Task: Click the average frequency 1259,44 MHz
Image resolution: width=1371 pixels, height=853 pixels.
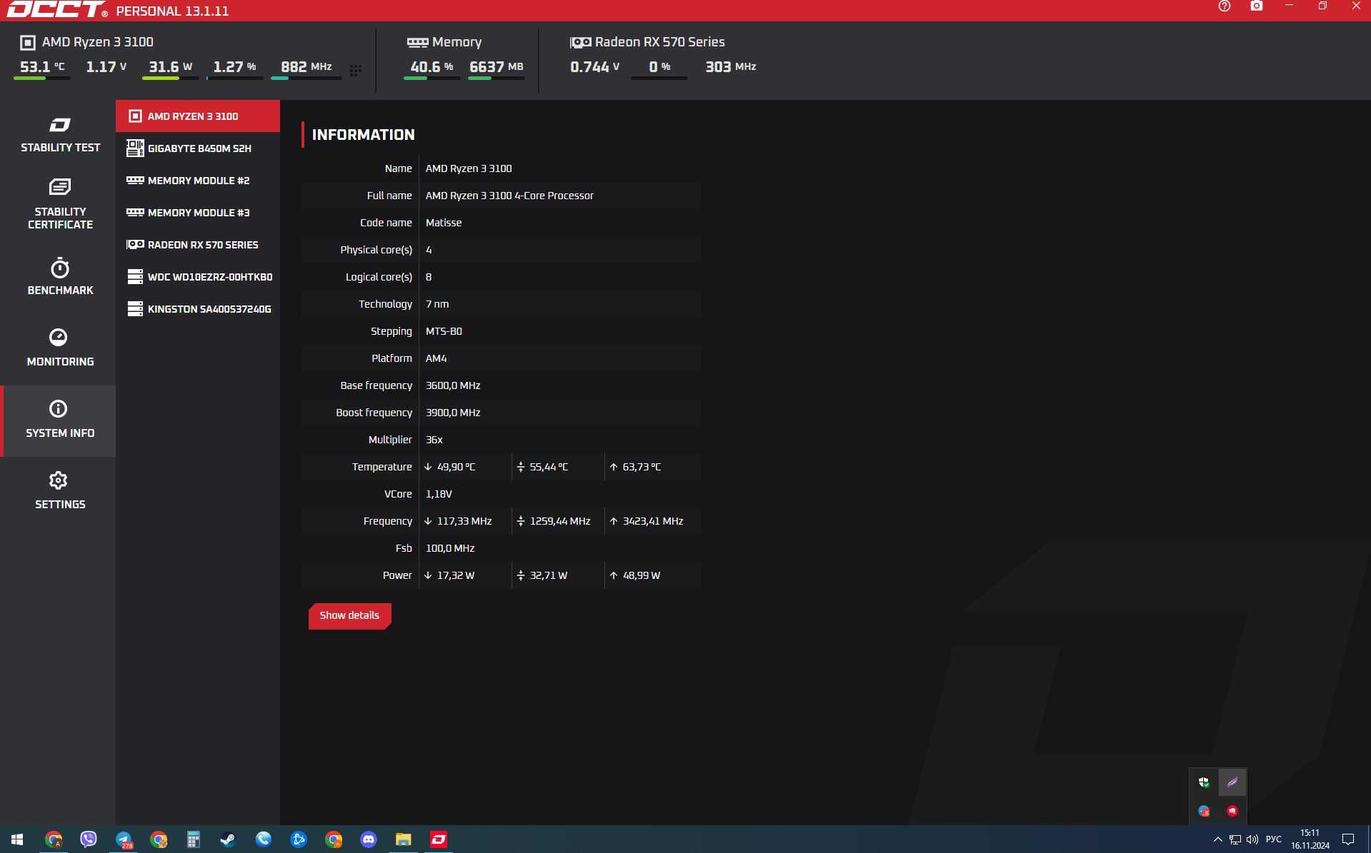Action: click(x=560, y=521)
